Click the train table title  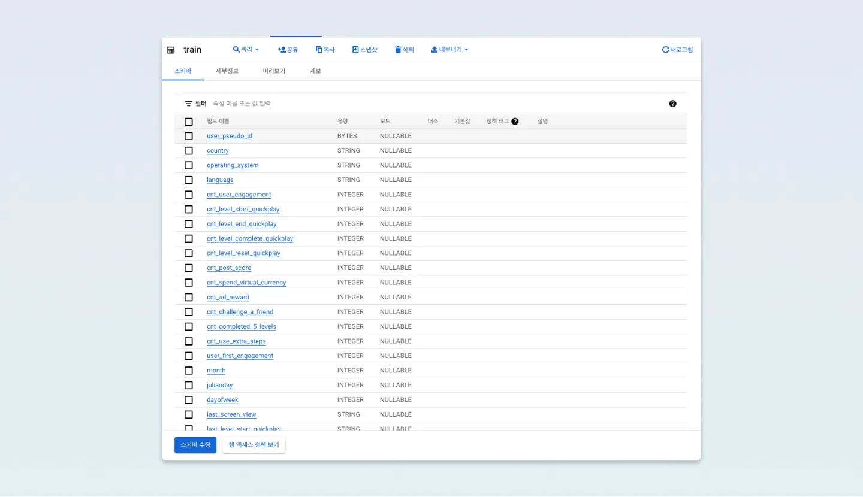[192, 50]
